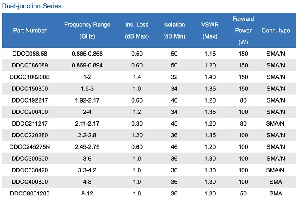The image size is (296, 203).
Task: Click the Isolation column header
Action: pyautogui.click(x=174, y=30)
